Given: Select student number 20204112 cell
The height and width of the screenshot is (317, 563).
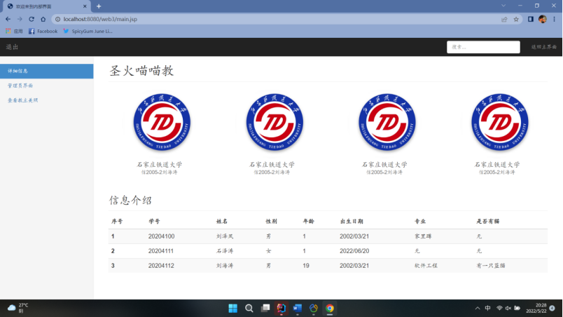Looking at the screenshot, I should (161, 266).
